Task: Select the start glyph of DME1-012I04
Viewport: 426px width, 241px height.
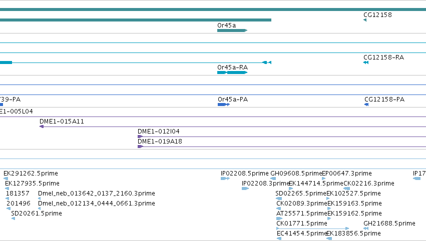Action: [140, 136]
